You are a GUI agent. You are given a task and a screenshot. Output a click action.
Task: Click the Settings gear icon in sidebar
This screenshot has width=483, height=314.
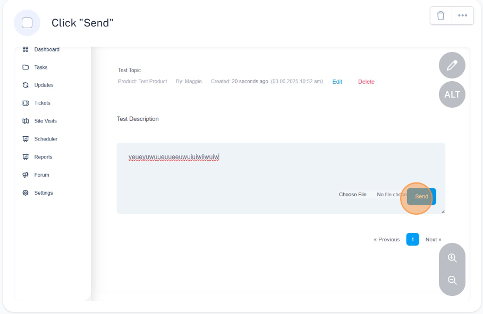pos(26,193)
